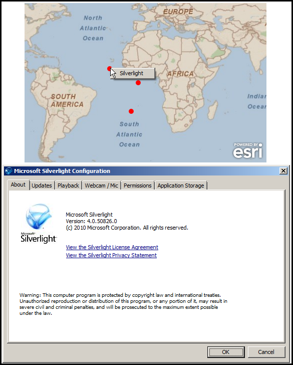
Task: Open the Playback tab
Action: click(68, 186)
